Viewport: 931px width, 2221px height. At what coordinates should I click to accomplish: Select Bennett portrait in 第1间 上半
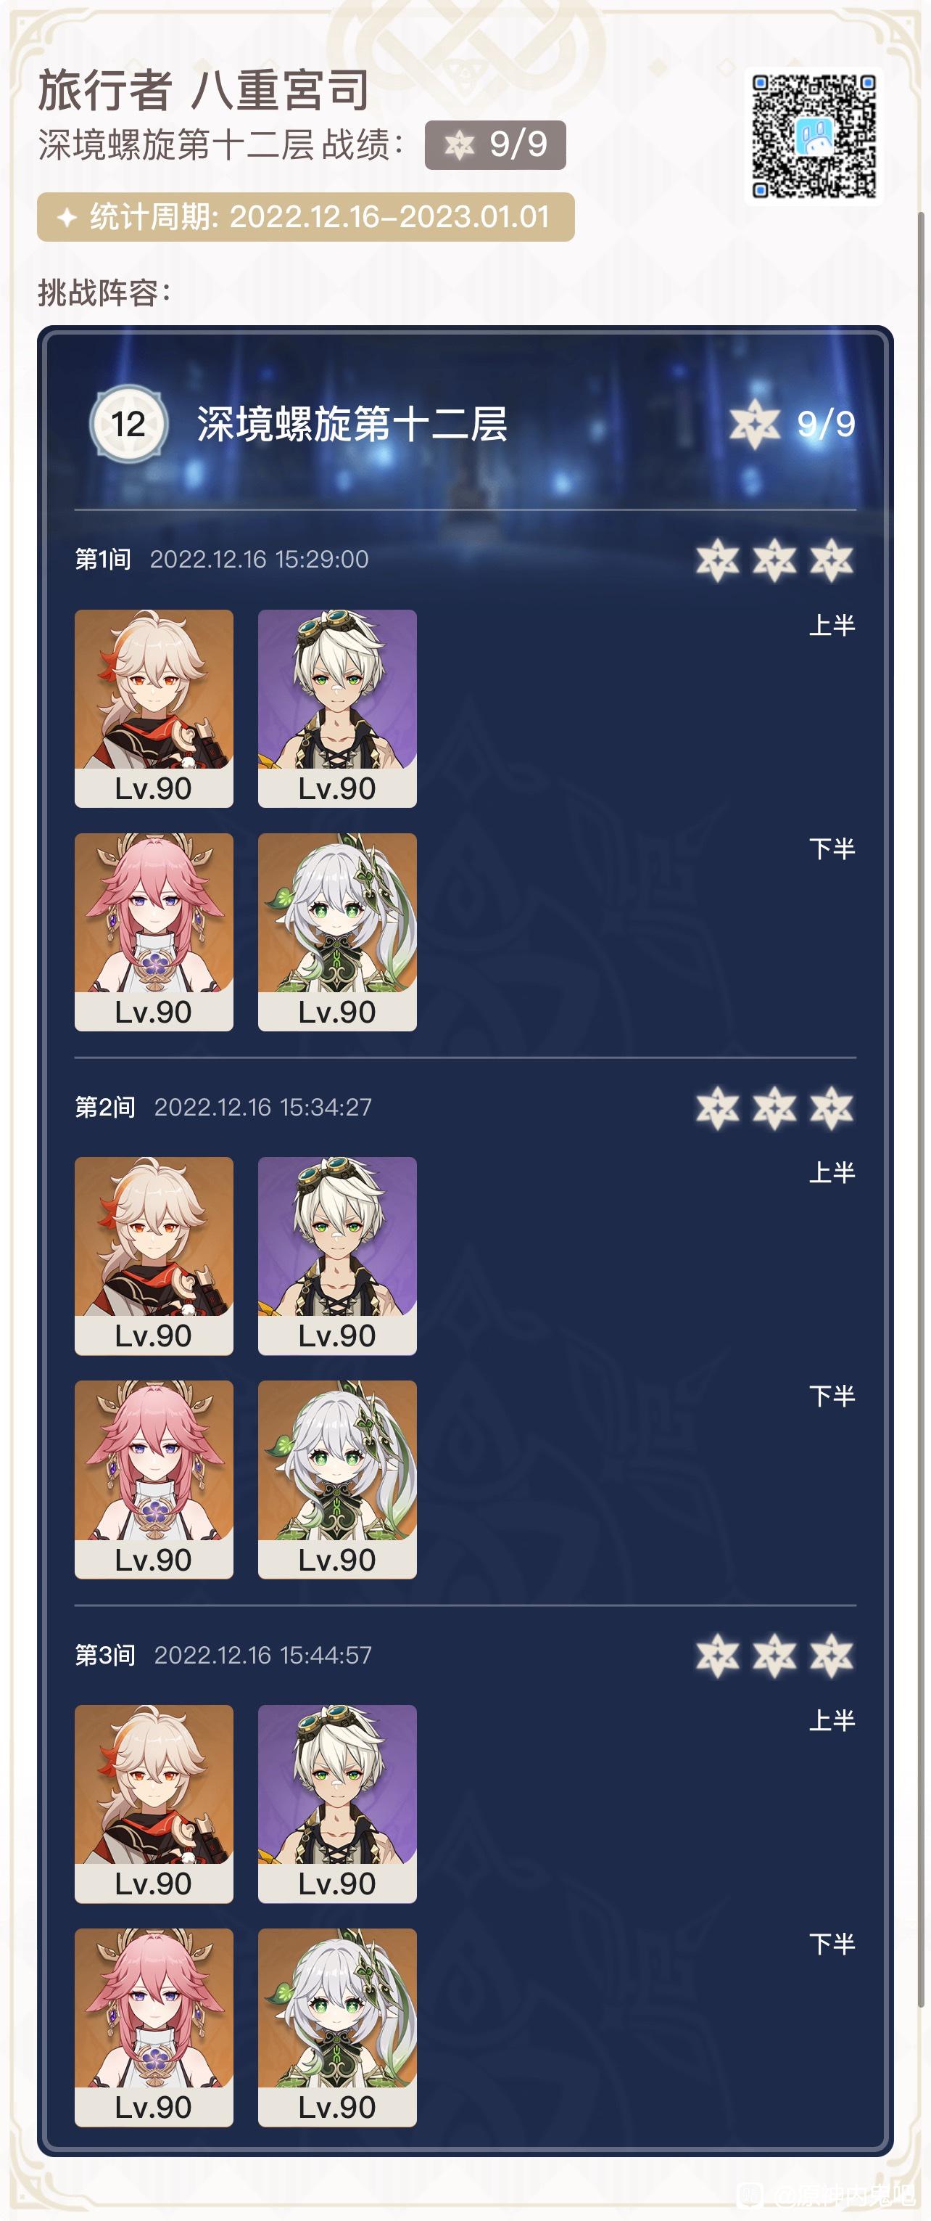coord(338,708)
